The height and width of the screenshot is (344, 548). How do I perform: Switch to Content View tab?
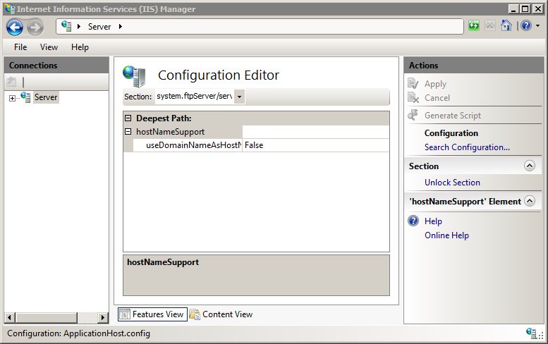point(221,314)
